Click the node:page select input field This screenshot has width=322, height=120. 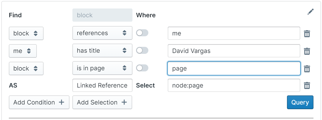tap(234, 85)
